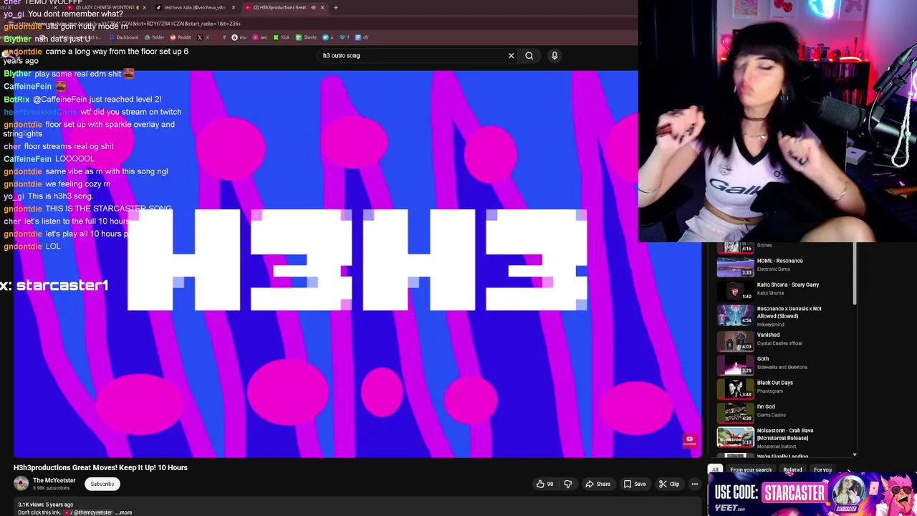Screen dimensions: 917x516
Task: Open the X bookmark
Action: pyautogui.click(x=203, y=37)
